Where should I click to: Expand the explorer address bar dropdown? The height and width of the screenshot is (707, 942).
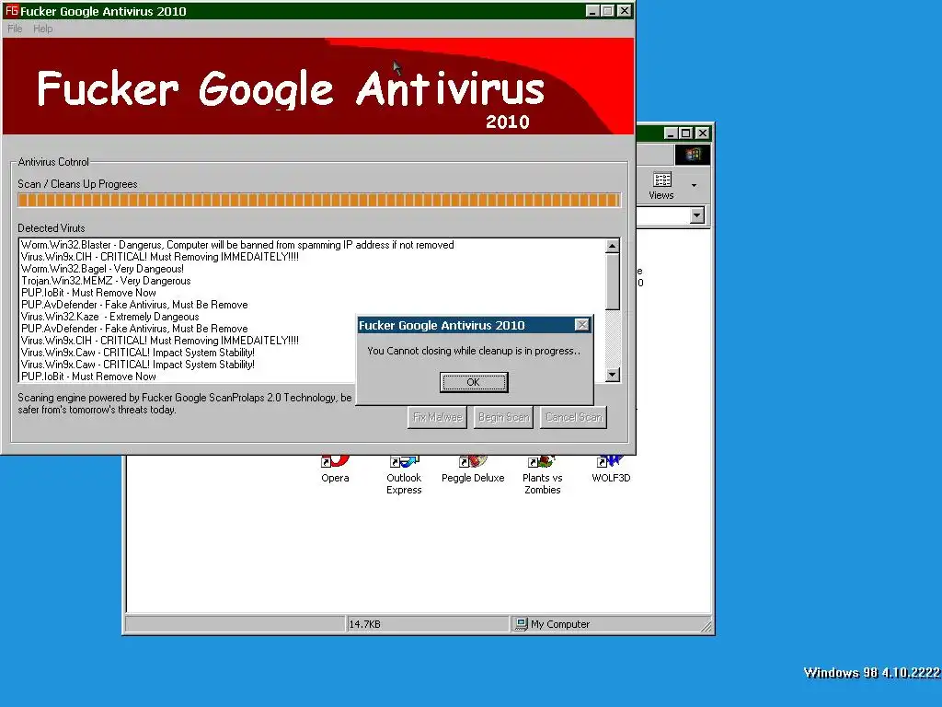click(697, 215)
